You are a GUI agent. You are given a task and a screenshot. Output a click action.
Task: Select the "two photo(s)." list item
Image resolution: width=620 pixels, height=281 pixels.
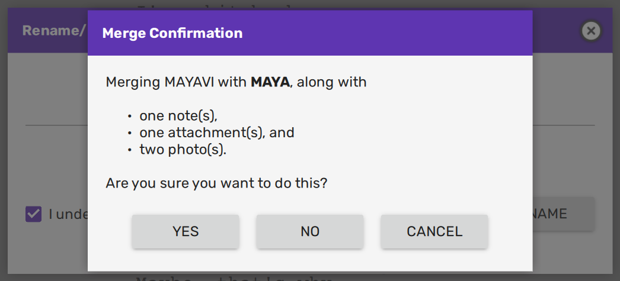pyautogui.click(x=183, y=150)
